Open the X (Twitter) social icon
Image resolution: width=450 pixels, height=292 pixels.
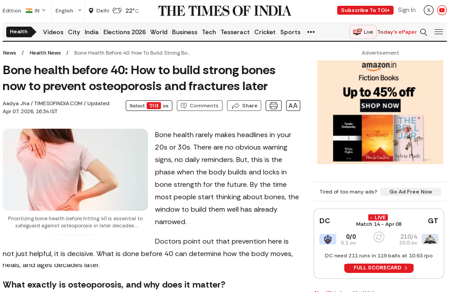(x=429, y=10)
